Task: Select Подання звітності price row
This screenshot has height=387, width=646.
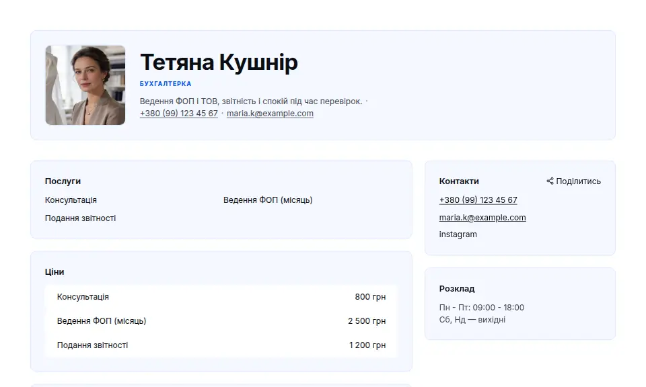Action: coord(221,345)
